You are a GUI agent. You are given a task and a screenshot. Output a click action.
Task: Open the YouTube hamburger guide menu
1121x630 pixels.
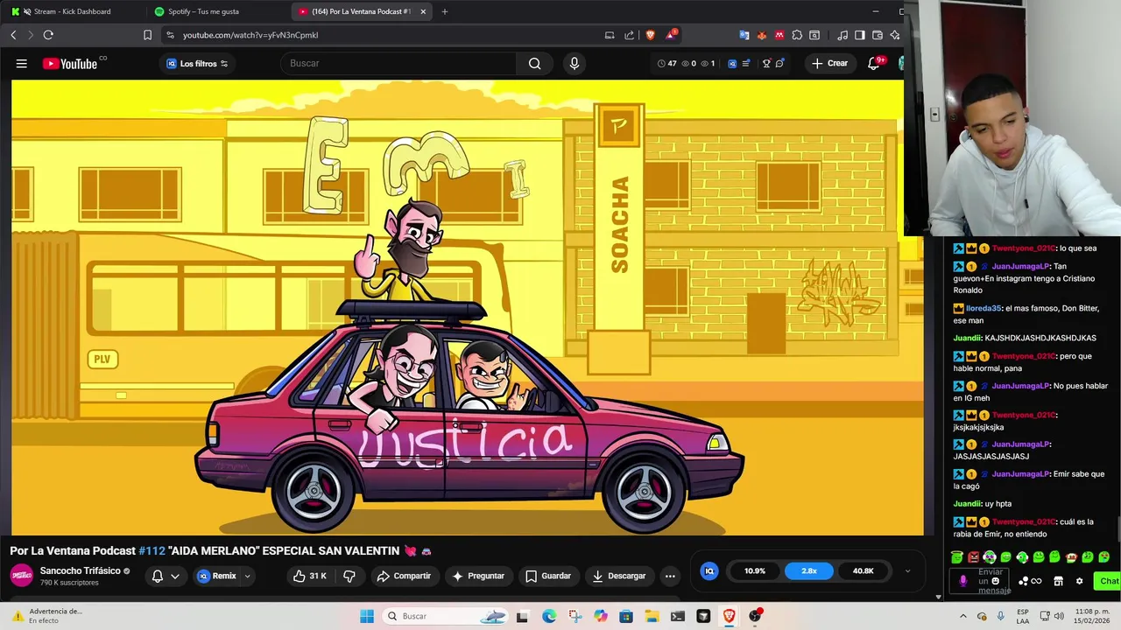[21, 63]
